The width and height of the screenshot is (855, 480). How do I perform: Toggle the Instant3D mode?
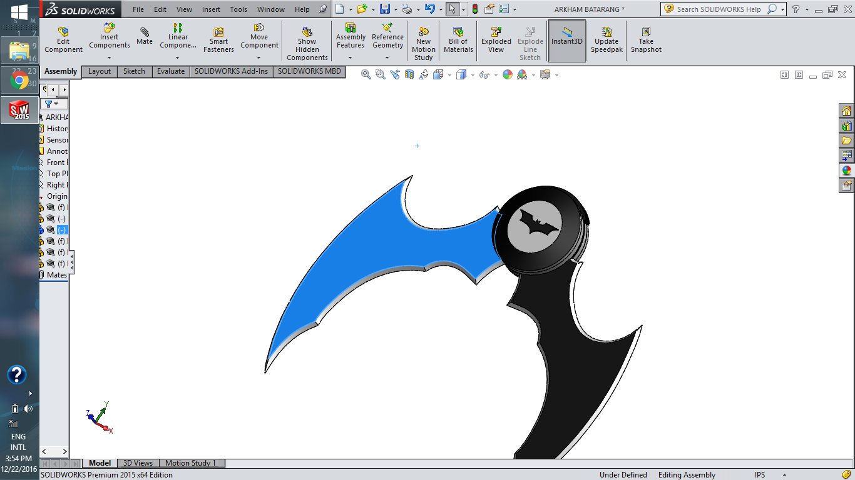click(567, 41)
